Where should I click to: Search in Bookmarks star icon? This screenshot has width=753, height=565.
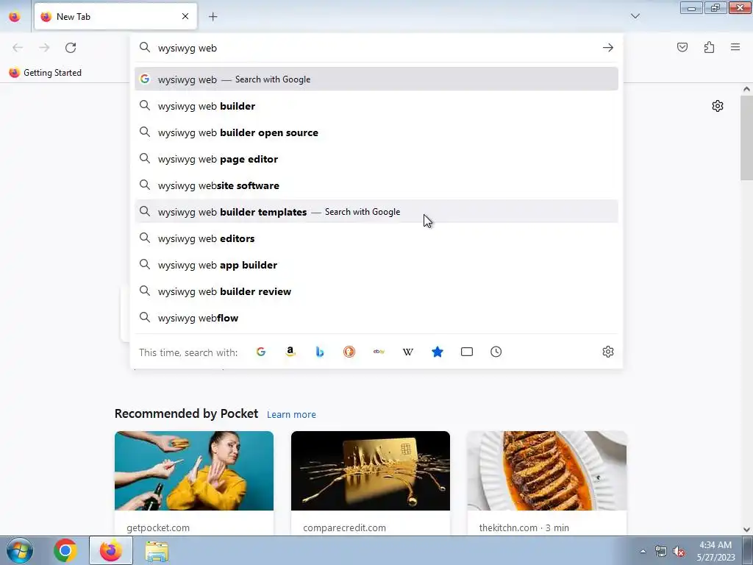click(438, 352)
